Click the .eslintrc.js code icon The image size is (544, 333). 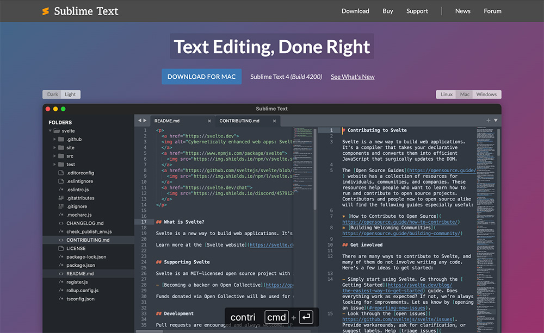tap(61, 190)
